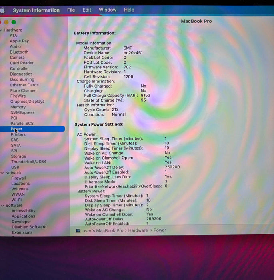The image size is (274, 280).
Task: Collapse the Network section chevron
Action: click(x=2, y=173)
